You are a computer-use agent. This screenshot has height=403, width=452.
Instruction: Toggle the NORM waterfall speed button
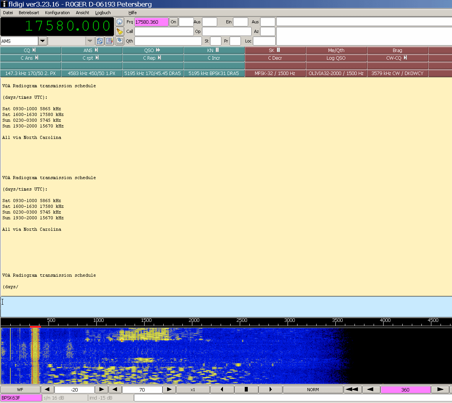(313, 390)
